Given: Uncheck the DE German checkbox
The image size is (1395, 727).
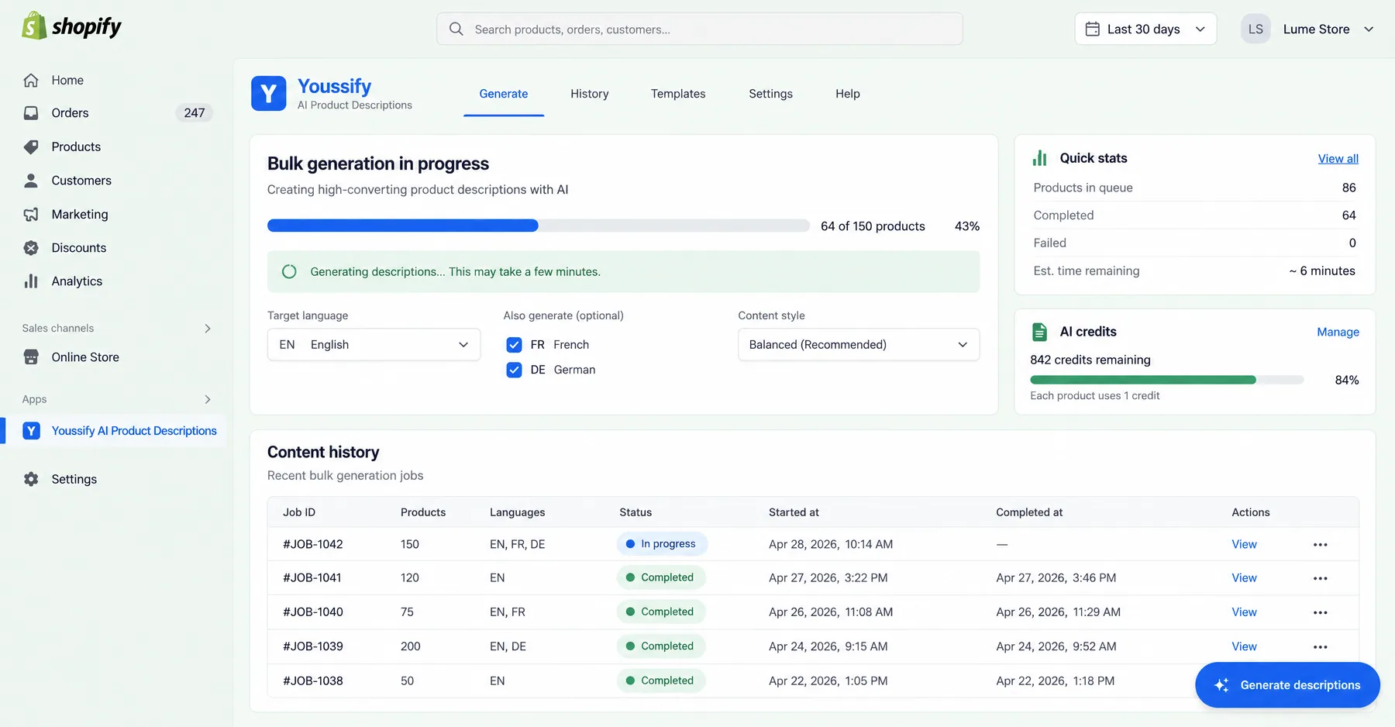Looking at the screenshot, I should tap(514, 370).
